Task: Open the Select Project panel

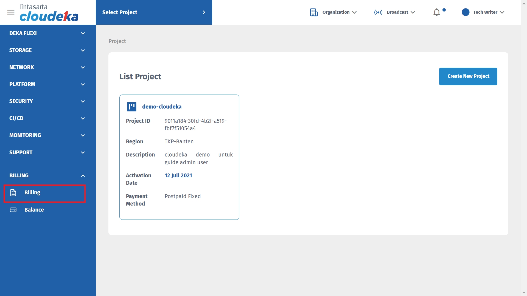Action: [154, 12]
